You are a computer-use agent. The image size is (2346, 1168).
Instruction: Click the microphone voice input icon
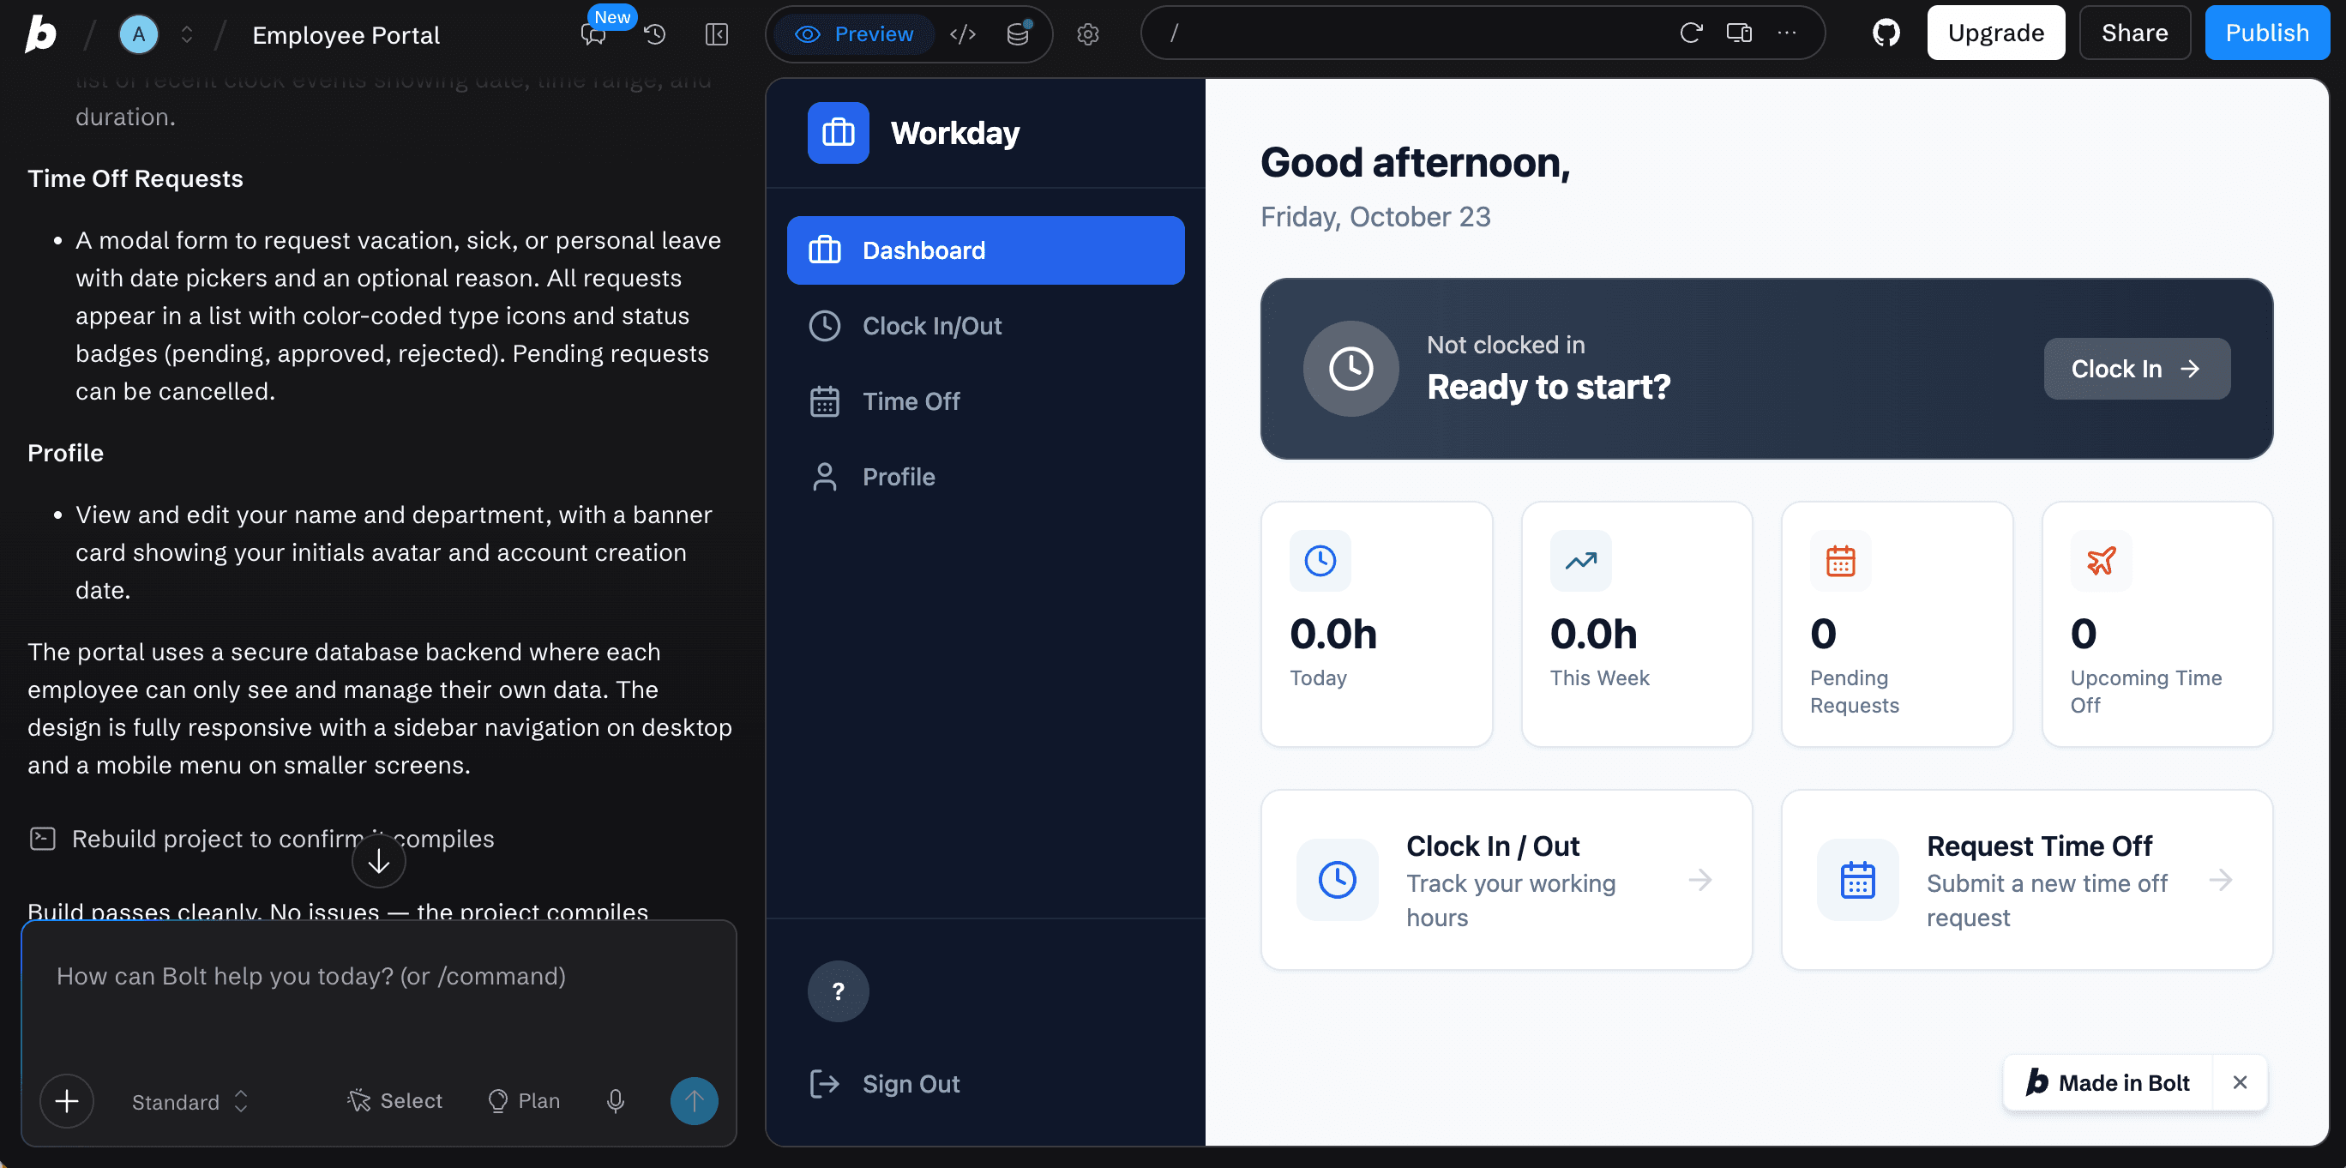(616, 1101)
